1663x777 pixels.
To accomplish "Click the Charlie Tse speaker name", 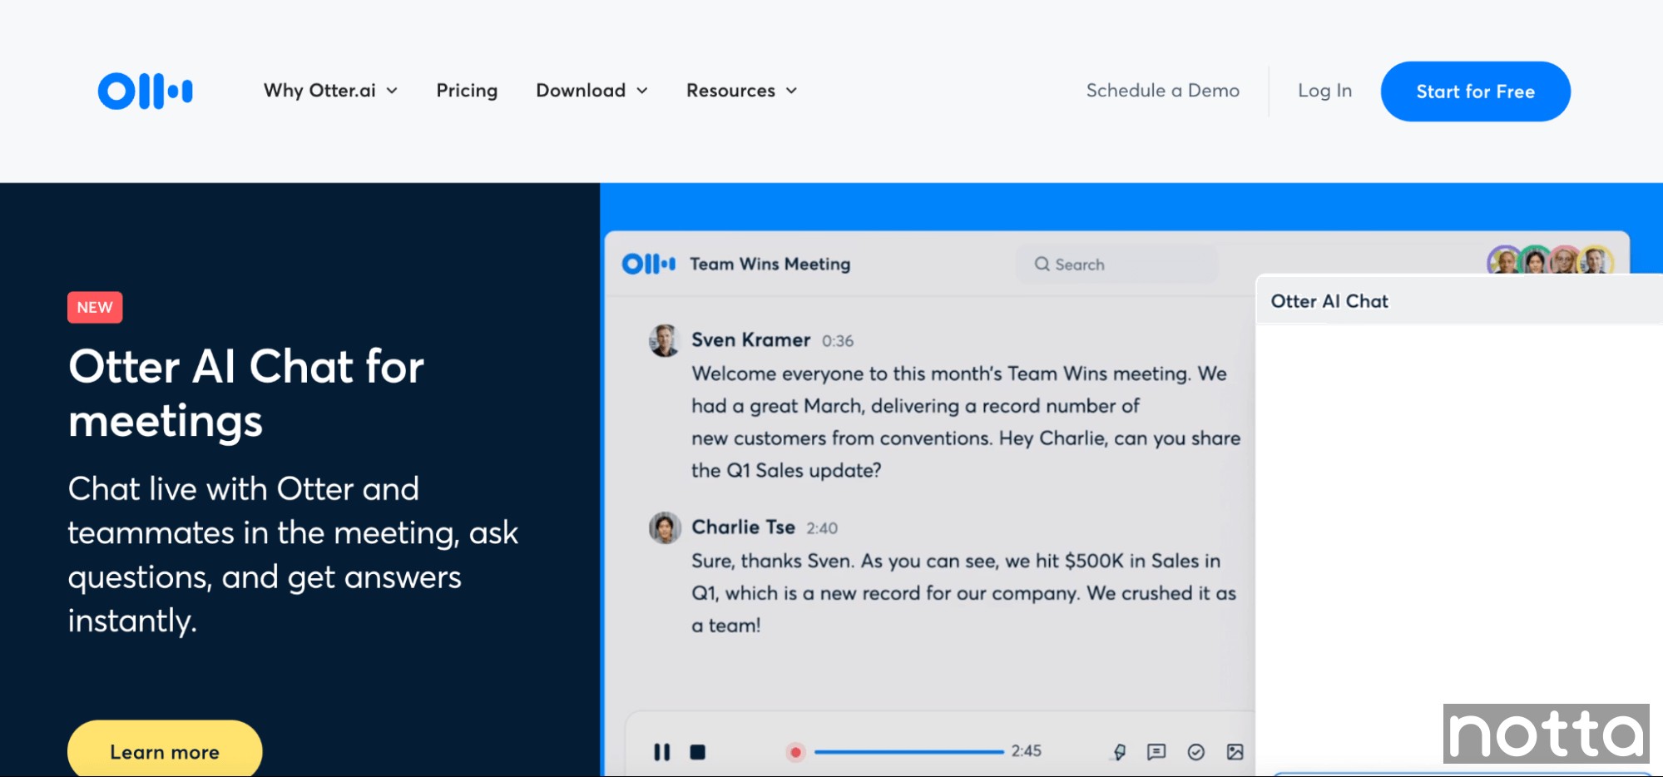I will pos(743,527).
